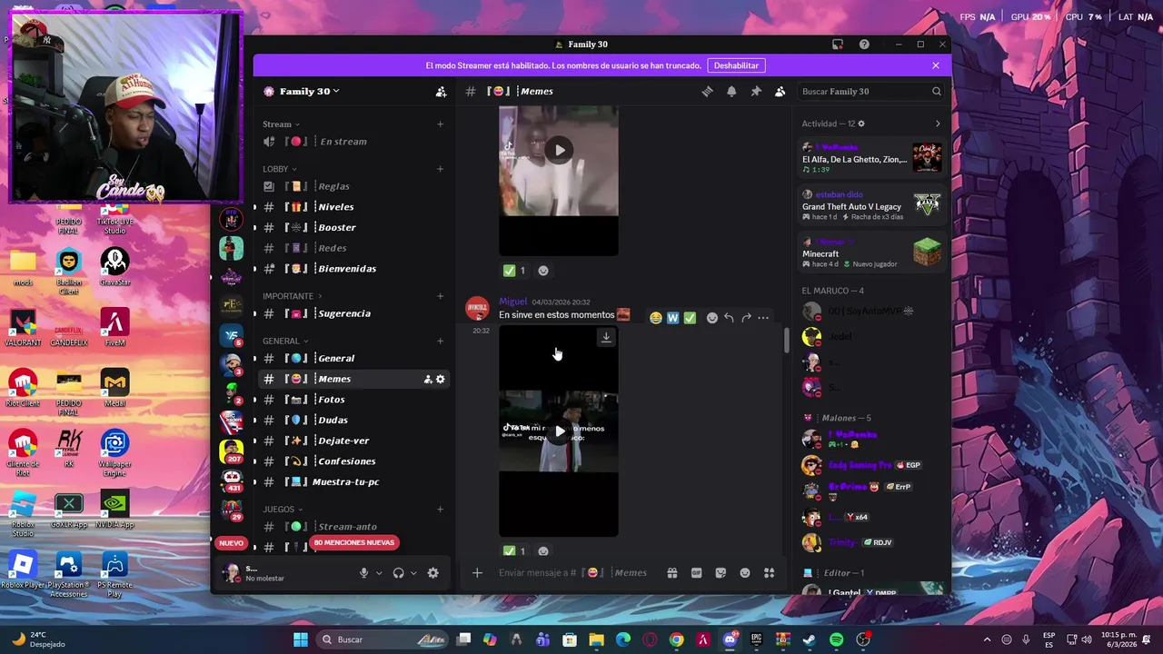Click the plus attach button in message box
The image size is (1163, 654).
coord(477,572)
